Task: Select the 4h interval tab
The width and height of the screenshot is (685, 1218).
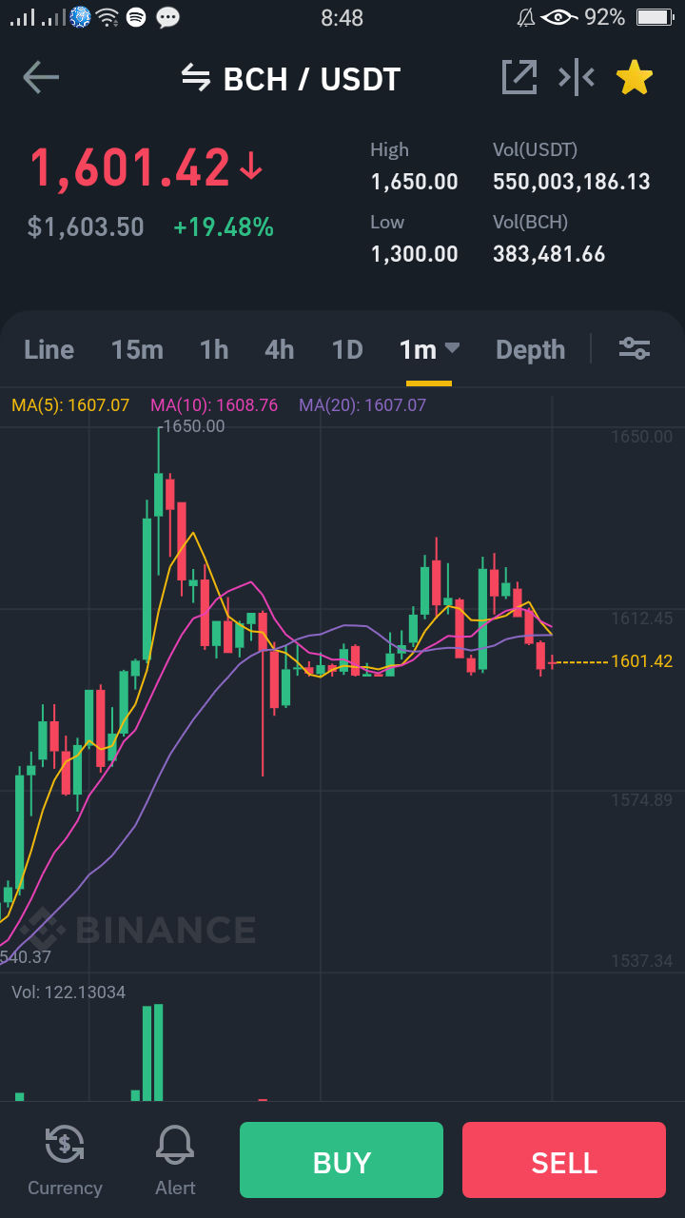Action: point(279,350)
